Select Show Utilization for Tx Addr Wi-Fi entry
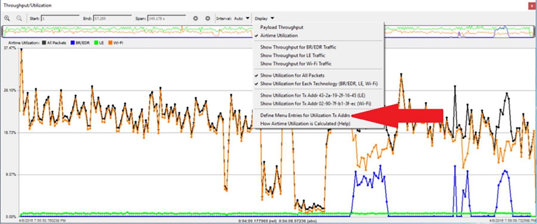This screenshot has height=224, width=537. point(316,103)
